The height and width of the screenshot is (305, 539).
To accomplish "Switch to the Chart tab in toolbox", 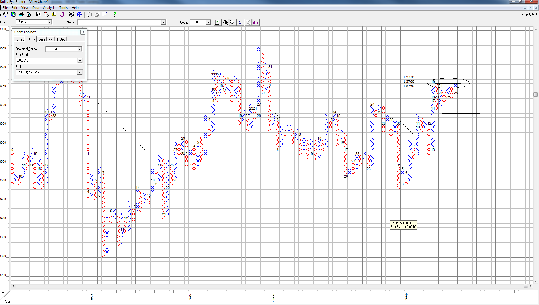I will (20, 39).
